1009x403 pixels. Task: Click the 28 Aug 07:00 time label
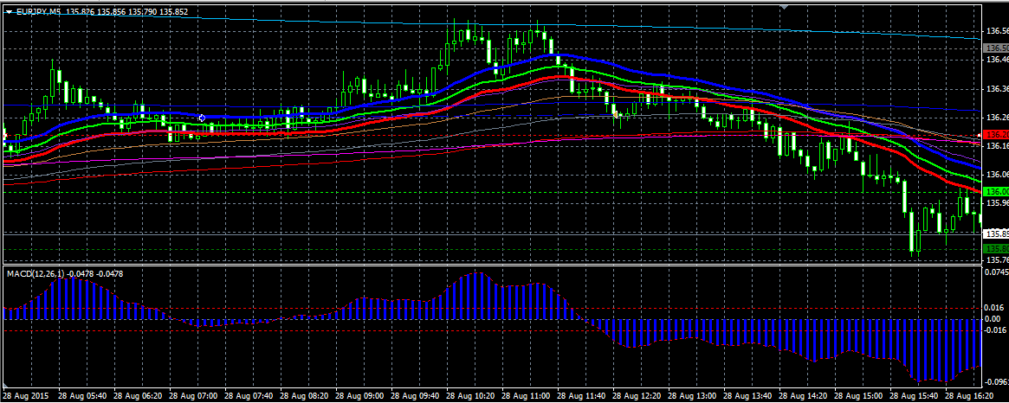point(191,396)
